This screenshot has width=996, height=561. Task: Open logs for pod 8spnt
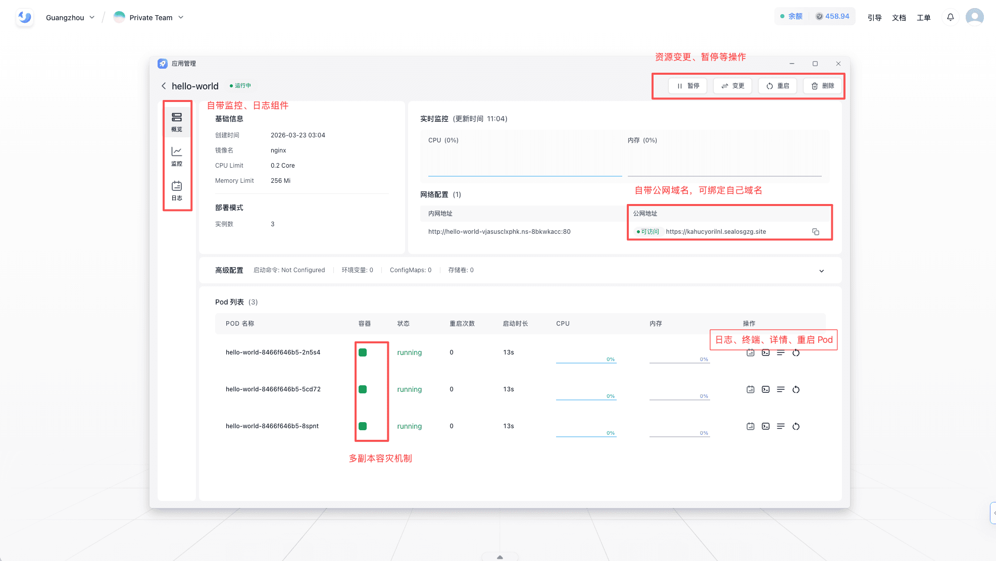point(751,426)
